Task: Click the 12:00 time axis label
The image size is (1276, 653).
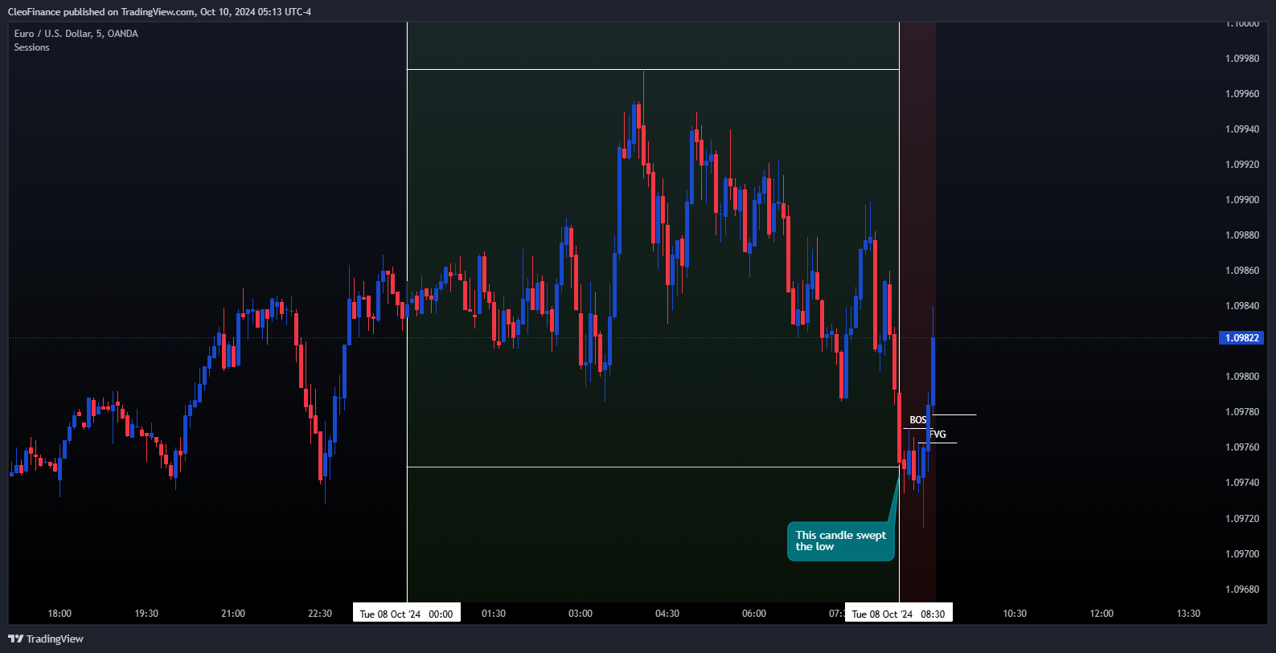Action: coord(1102,614)
